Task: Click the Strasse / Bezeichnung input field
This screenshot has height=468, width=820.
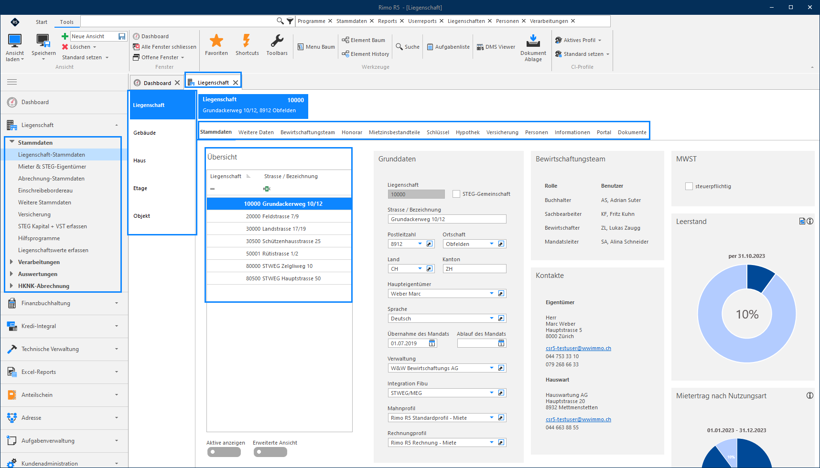Action: [x=447, y=219]
